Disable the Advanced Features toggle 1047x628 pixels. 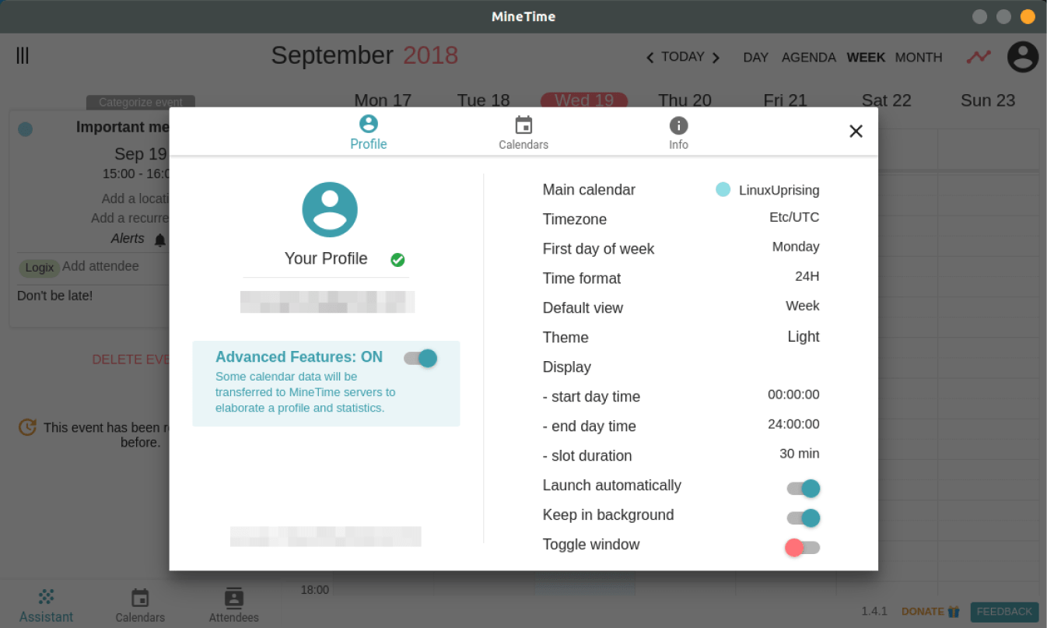tap(421, 358)
